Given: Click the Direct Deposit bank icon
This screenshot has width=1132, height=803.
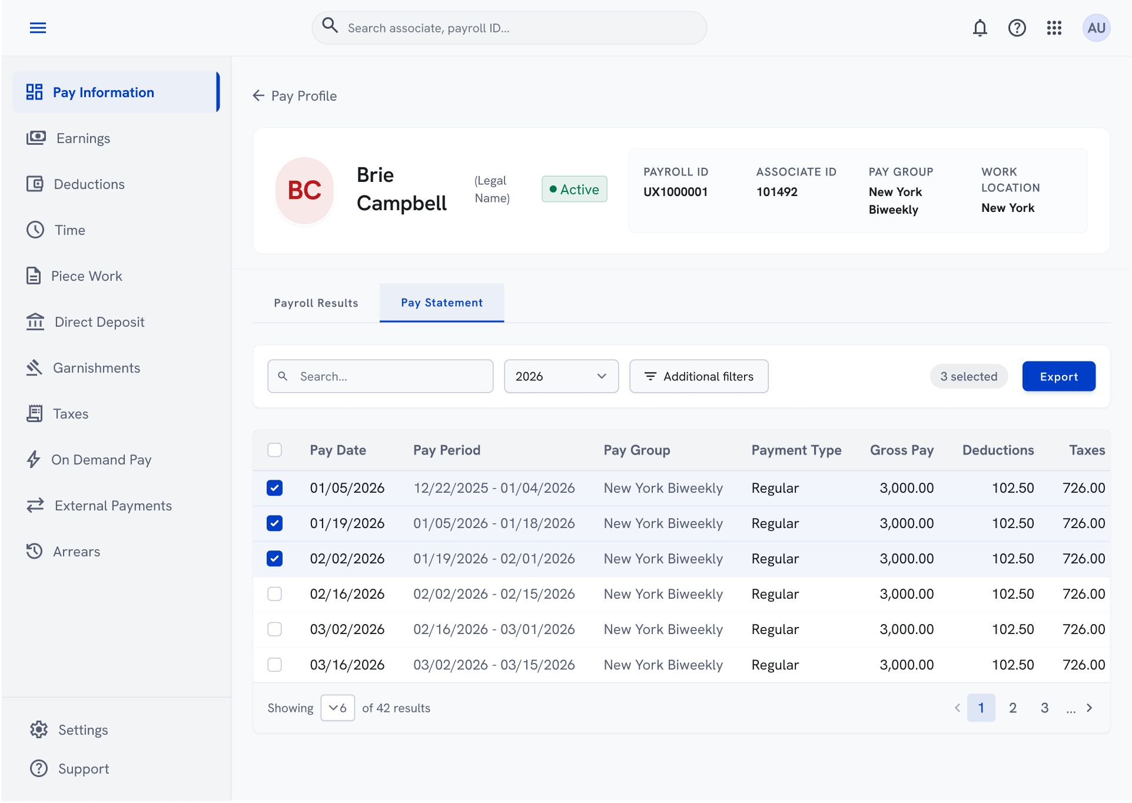Looking at the screenshot, I should coord(35,321).
